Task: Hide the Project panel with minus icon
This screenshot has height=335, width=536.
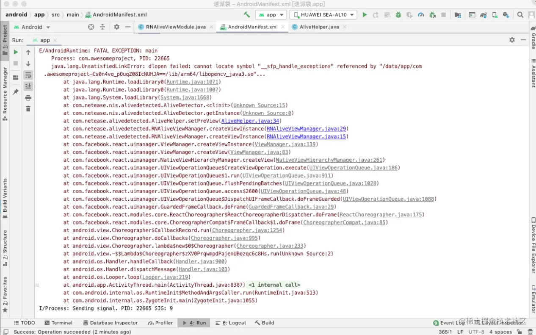Action: click(128, 27)
